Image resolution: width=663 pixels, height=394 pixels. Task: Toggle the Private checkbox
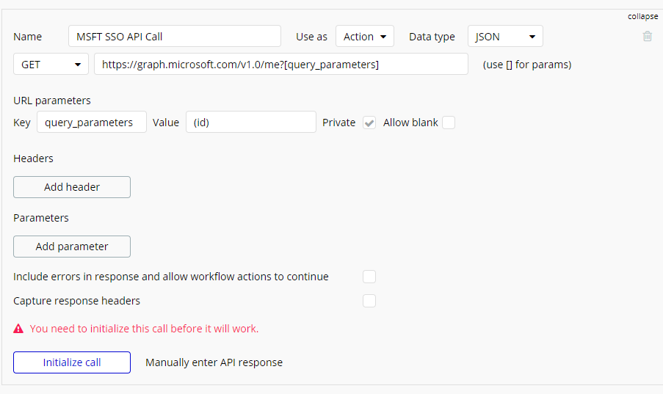point(369,123)
